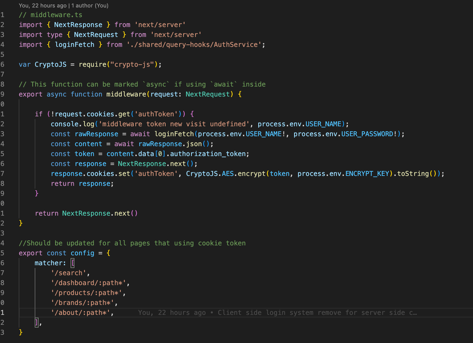The width and height of the screenshot is (473, 343).
Task: Click the 'authToken' string in the if condition
Action: [x=156, y=114]
